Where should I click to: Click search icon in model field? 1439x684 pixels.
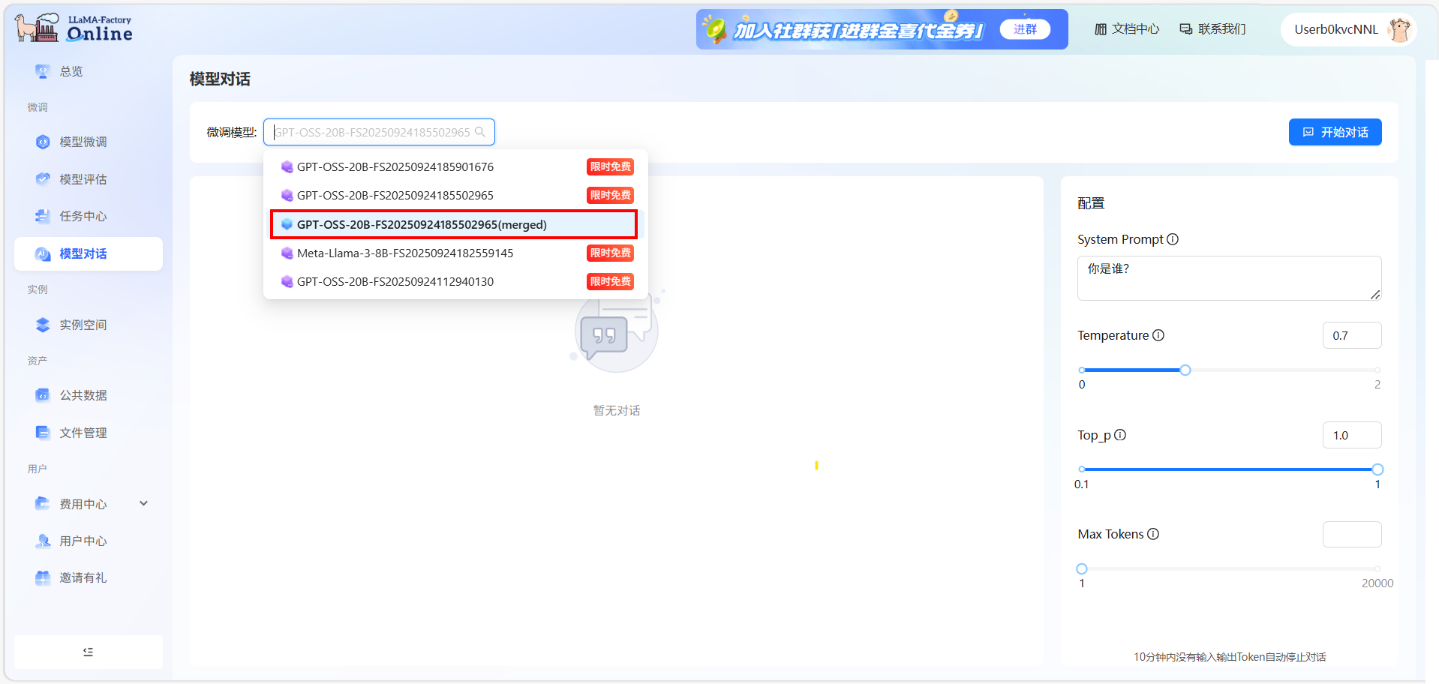[480, 132]
